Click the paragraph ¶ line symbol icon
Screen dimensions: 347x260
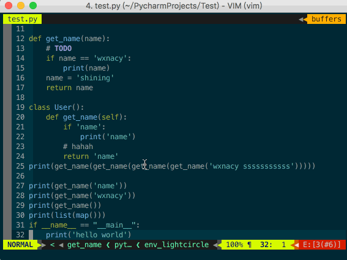[x=250, y=245]
